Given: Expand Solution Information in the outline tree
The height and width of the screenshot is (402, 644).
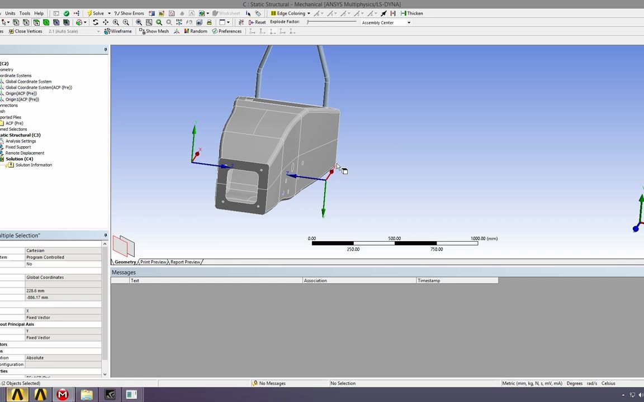Looking at the screenshot, I should point(34,165).
